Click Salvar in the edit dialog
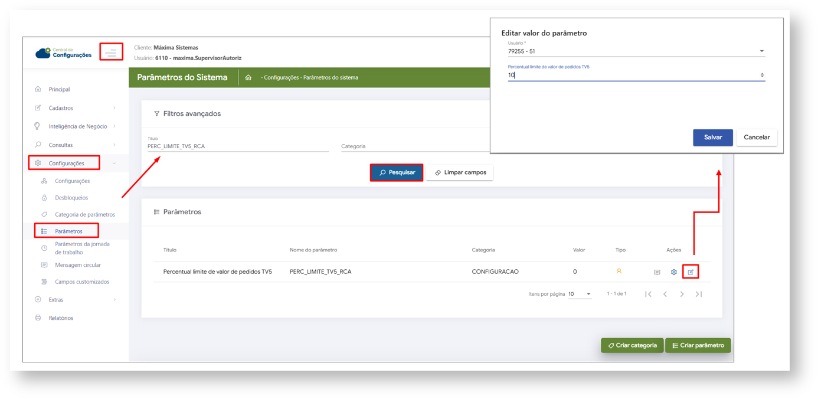 point(713,138)
